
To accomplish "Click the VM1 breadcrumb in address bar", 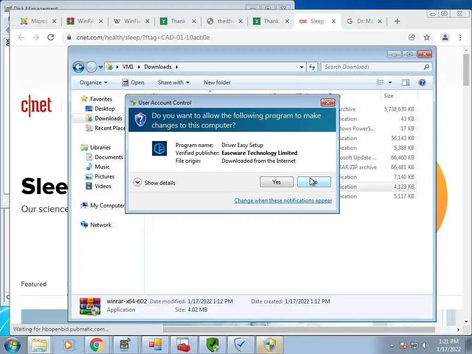I will [128, 67].
